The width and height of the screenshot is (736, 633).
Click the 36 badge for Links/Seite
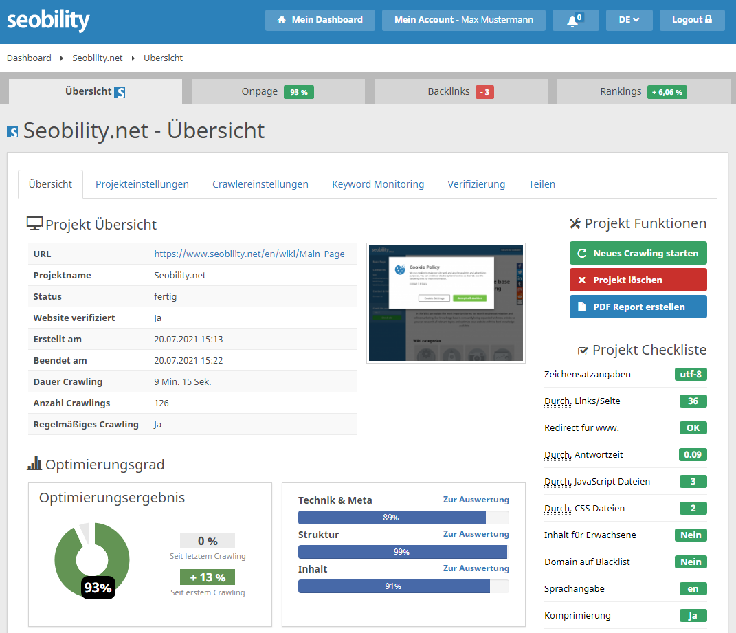[693, 401]
